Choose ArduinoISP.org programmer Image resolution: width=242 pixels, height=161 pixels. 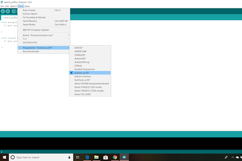pos(90,62)
